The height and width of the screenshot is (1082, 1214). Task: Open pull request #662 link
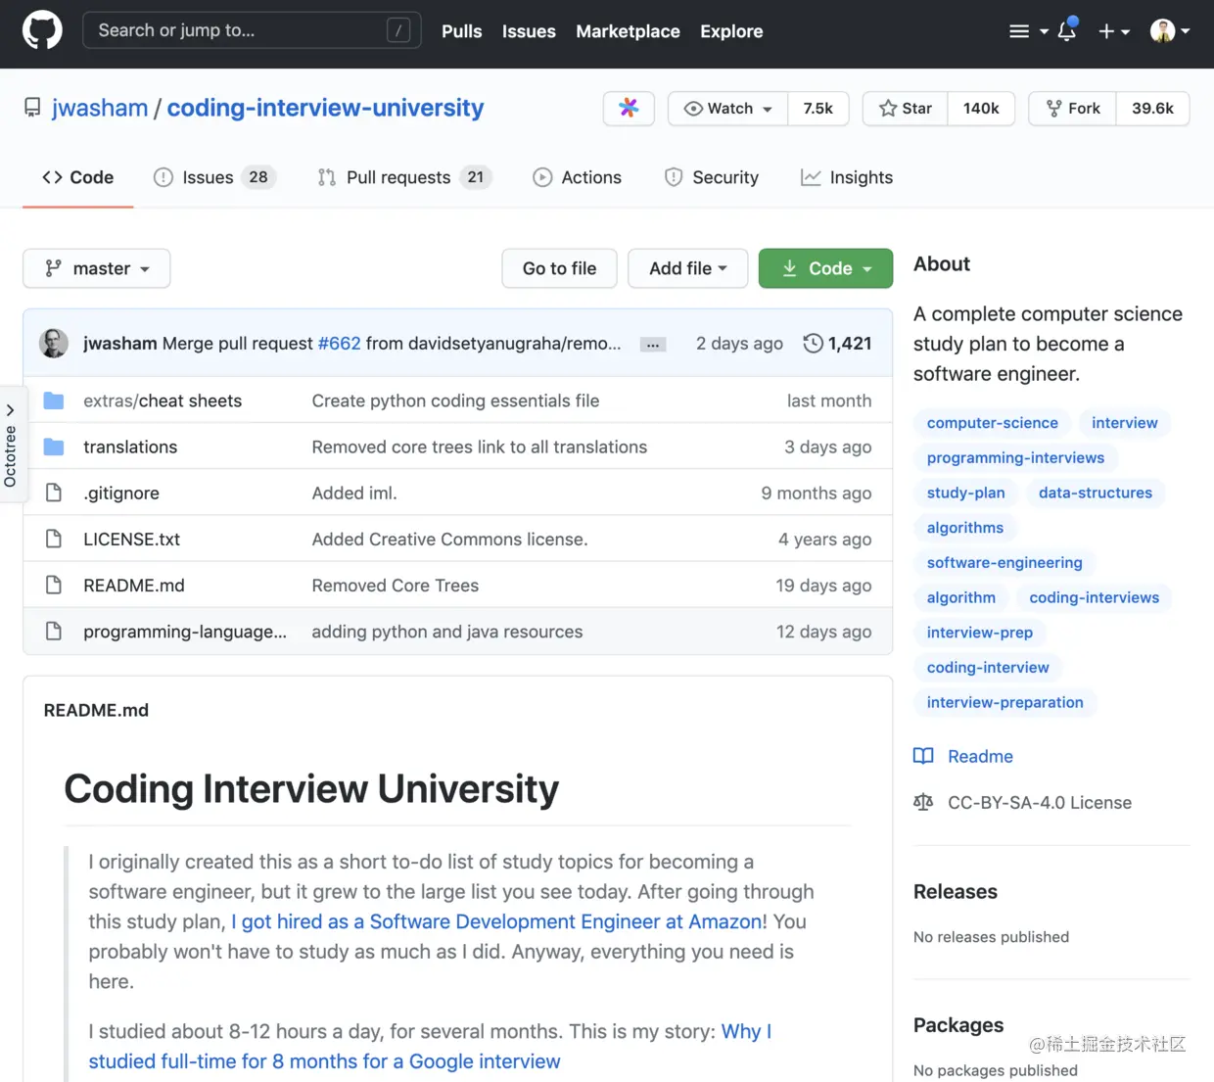pyautogui.click(x=340, y=344)
